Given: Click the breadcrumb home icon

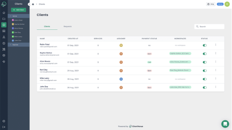Looking at the screenshot, I should tap(33, 4).
